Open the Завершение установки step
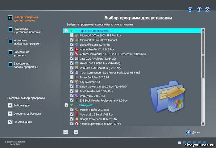Screen dimensions: 216x148 (x=19, y=53)
